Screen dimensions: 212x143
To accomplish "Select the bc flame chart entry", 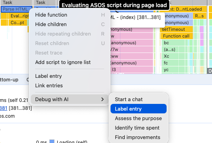I will (x=173, y=43).
